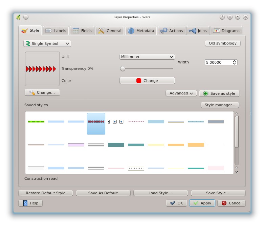Open the Single Symbol renderer dropdown
This screenshot has width=264, height=226.
tap(47, 44)
